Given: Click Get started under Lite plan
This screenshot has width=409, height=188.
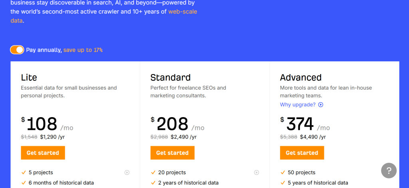Looking at the screenshot, I should 43,153.
